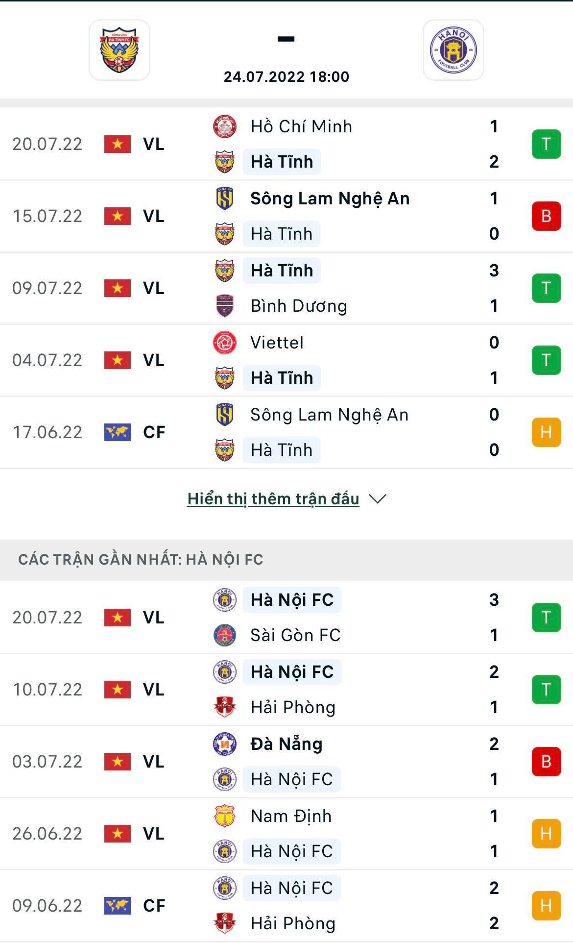Click the match date 24.07.2022 18:00
This screenshot has height=943, width=573.
coord(286,77)
